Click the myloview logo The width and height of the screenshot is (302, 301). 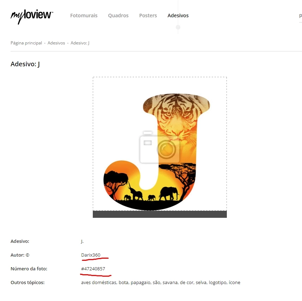[32, 17]
